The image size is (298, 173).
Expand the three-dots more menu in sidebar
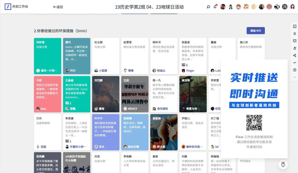295,77
